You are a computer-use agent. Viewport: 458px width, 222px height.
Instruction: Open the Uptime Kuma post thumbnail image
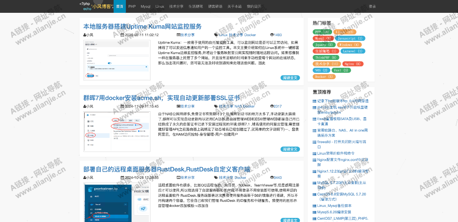117,60
